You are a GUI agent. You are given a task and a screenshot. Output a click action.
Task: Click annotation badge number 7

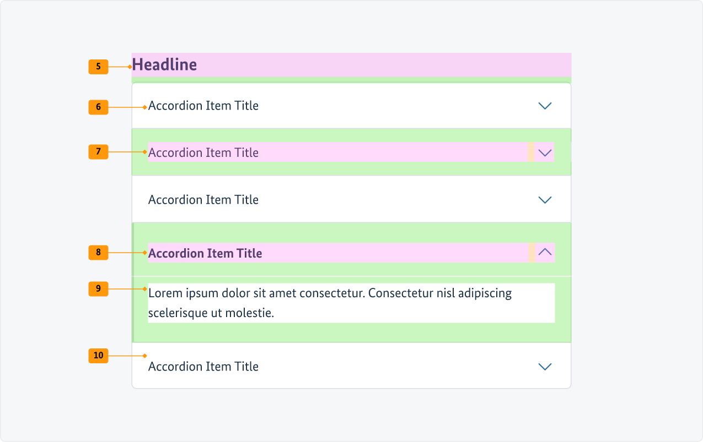click(98, 151)
